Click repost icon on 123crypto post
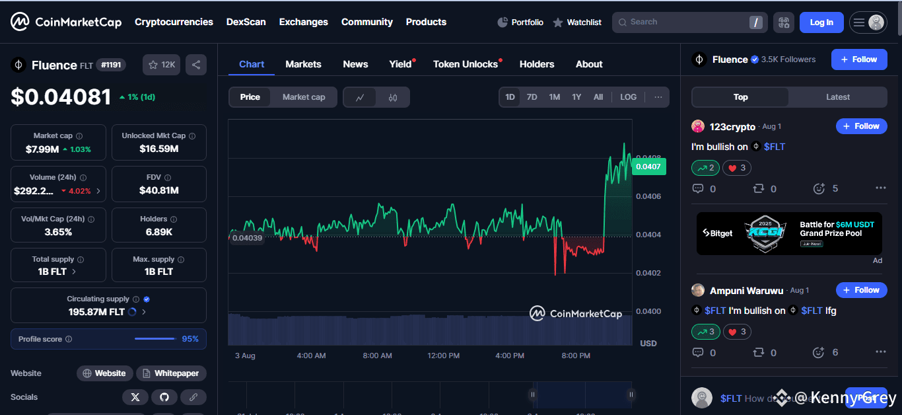The width and height of the screenshot is (902, 415). click(759, 189)
